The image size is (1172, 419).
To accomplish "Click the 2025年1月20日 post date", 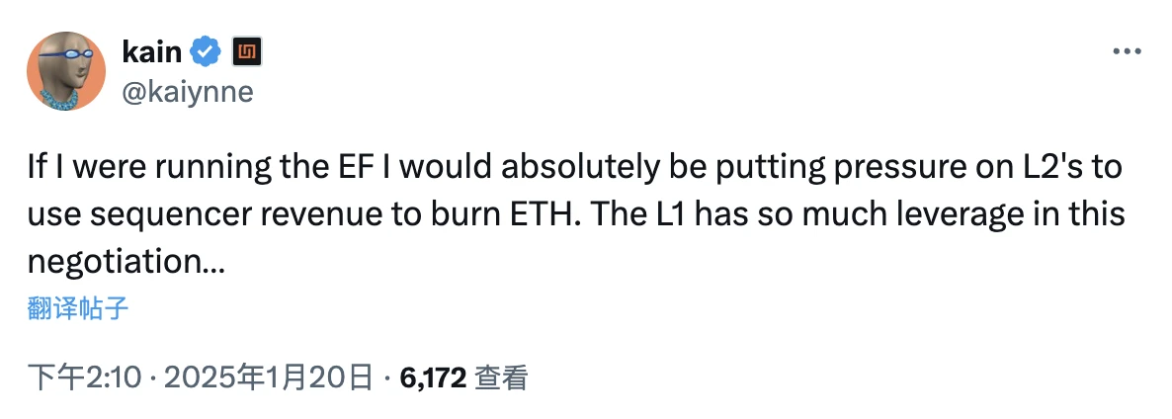I will click(x=267, y=377).
